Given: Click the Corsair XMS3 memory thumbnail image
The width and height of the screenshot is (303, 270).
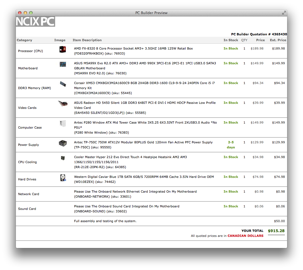Looking at the screenshot, I should (x=63, y=84).
